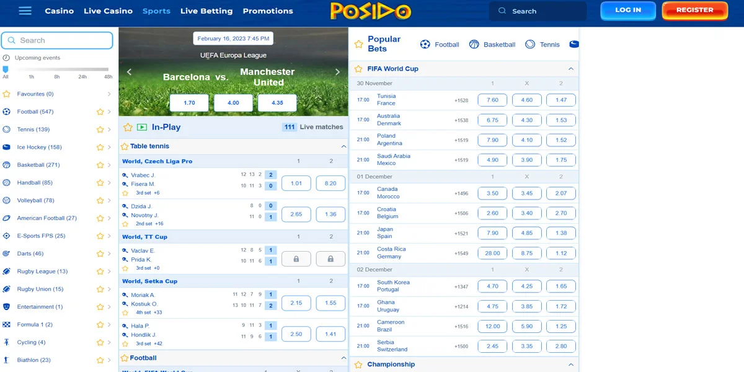Click the Basketball icon in sidebar
Viewport: 744px width, 372px height.
(x=6, y=165)
